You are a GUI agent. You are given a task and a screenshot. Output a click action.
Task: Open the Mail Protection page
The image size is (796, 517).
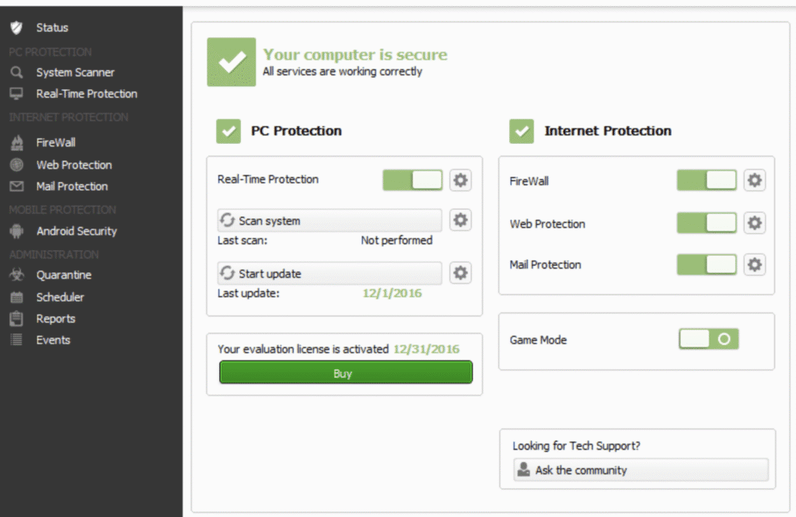(x=72, y=186)
